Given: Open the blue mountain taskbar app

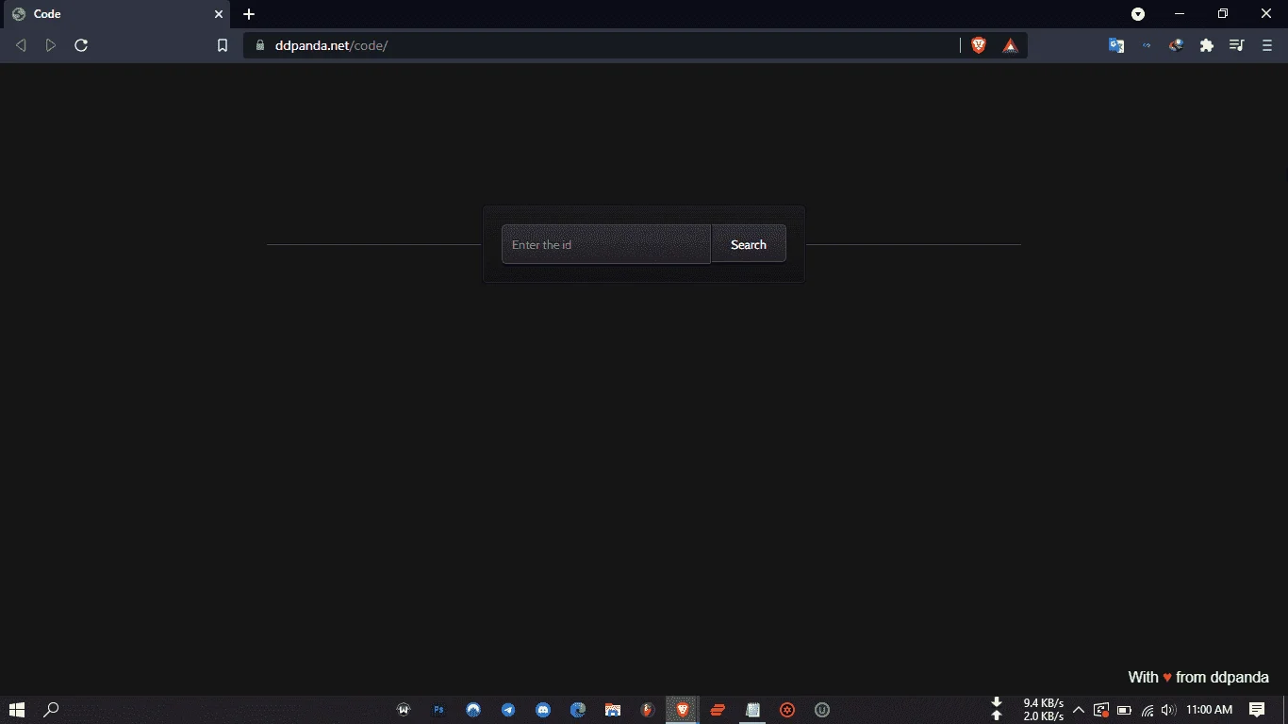Looking at the screenshot, I should (x=473, y=710).
